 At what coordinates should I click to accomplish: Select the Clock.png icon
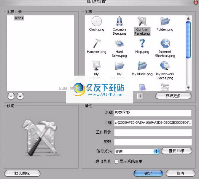pyautogui.click(x=97, y=21)
